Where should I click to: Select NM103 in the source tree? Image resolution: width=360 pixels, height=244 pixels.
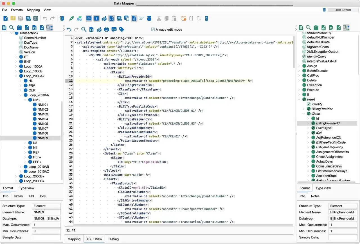pyautogui.click(x=43, y=114)
